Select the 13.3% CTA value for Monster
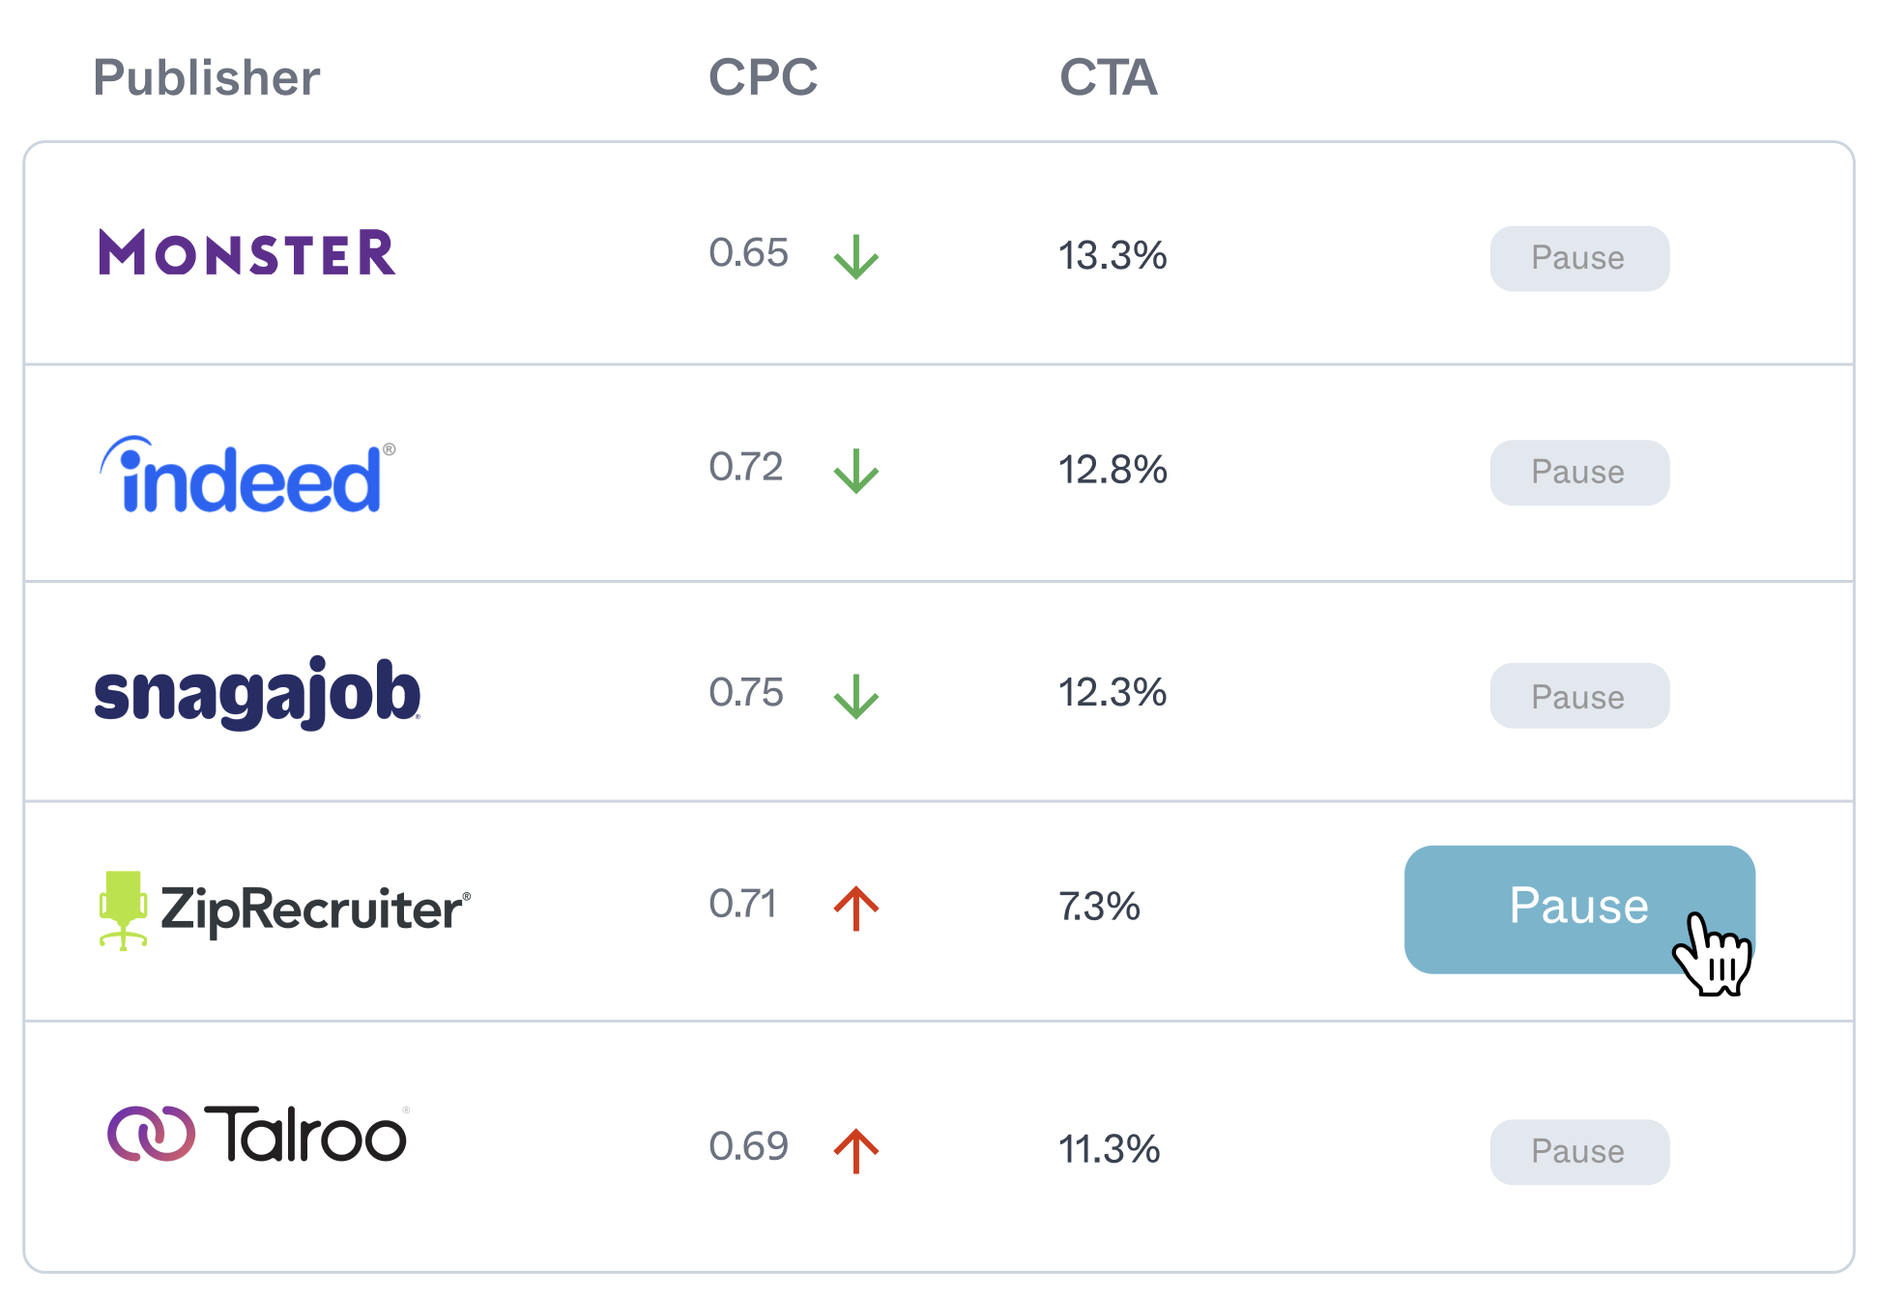The height and width of the screenshot is (1299, 1879). (x=1113, y=256)
